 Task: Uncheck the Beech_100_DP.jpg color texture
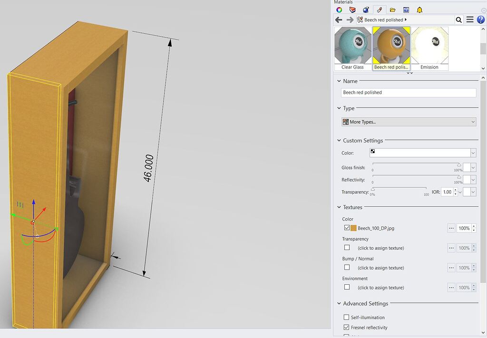pyautogui.click(x=347, y=228)
